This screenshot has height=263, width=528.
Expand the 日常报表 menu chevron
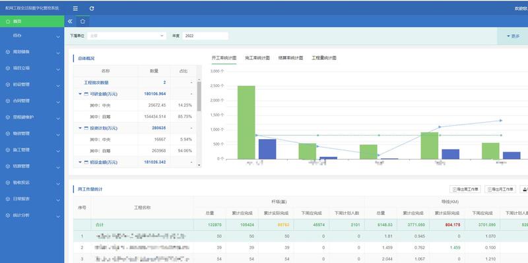coord(58,200)
